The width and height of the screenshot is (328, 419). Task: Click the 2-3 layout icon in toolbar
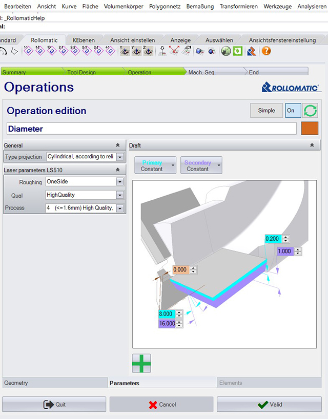click(87, 51)
